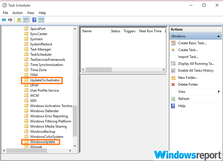The height and width of the screenshot is (161, 223).
Task: Click the TaskScheduler folder icon
Action: (x=26, y=54)
